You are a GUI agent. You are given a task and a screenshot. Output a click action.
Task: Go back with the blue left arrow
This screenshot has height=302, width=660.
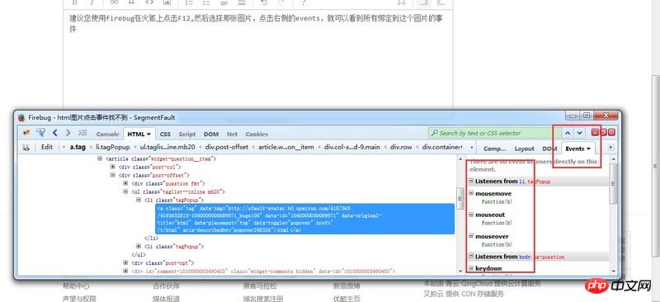coord(54,133)
